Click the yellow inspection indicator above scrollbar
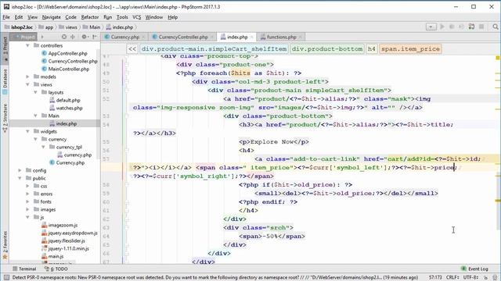The height and width of the screenshot is (281, 501). 498,58
